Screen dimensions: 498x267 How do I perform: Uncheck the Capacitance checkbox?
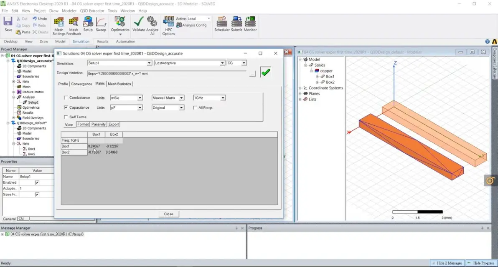point(66,107)
